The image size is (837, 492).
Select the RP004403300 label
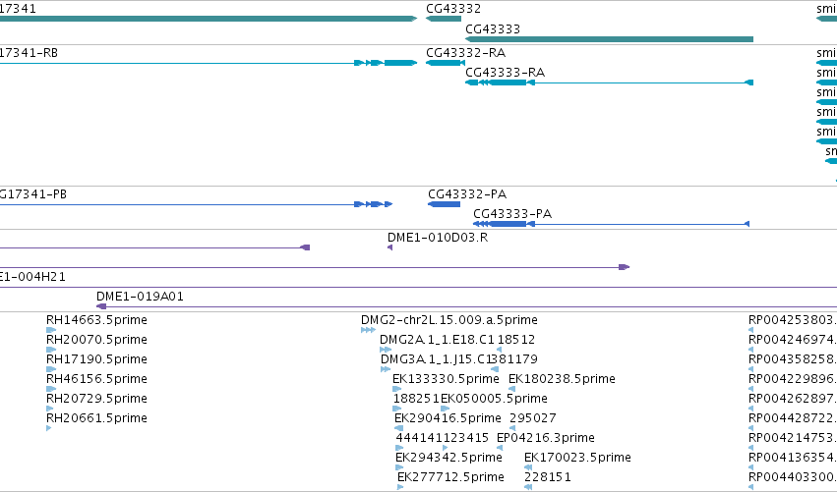tap(793, 477)
